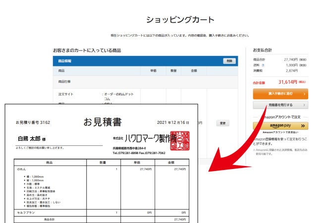
Task: Click the 単価 column header in estimate table
Action: (137, 163)
